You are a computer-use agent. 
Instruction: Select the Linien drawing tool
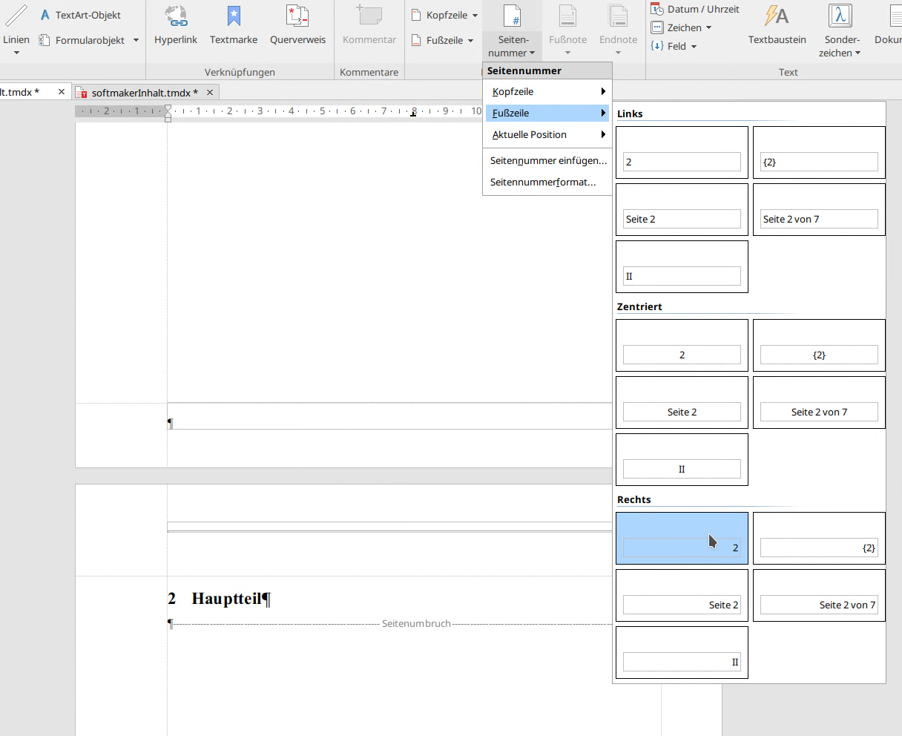point(16,16)
